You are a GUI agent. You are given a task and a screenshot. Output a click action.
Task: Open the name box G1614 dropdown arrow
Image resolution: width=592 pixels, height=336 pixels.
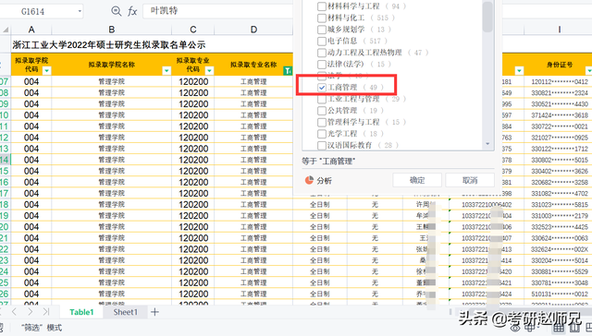click(x=80, y=11)
